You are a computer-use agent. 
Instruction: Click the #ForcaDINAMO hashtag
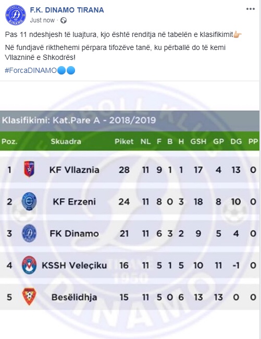point(31,70)
